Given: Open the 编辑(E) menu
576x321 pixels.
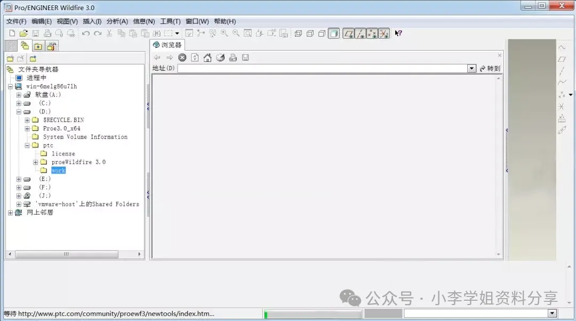Looking at the screenshot, I should pyautogui.click(x=42, y=21).
